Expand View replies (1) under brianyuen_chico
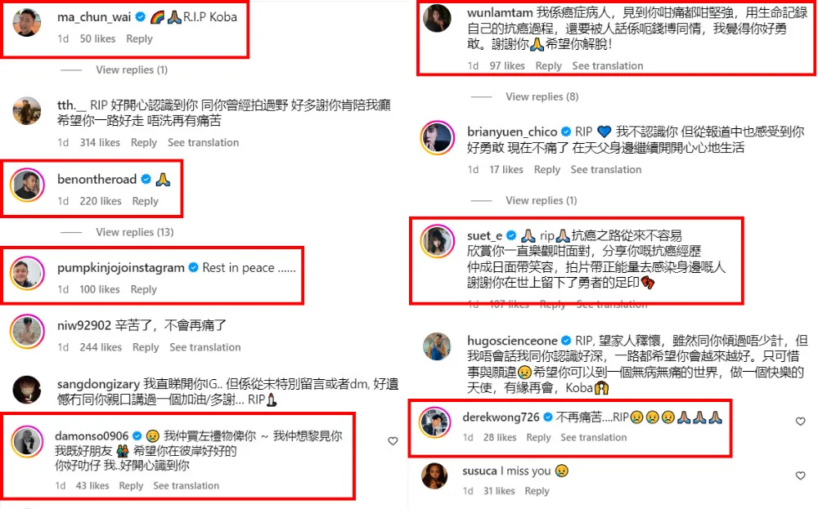 click(541, 201)
